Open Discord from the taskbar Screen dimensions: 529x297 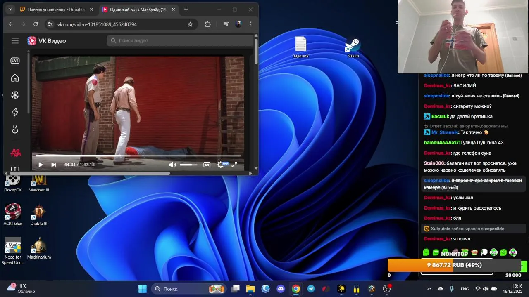click(x=281, y=289)
